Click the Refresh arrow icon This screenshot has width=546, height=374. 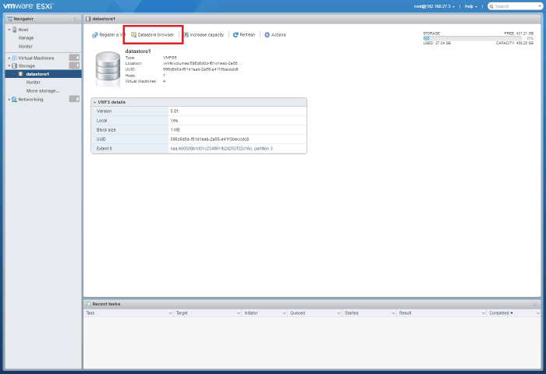click(236, 35)
